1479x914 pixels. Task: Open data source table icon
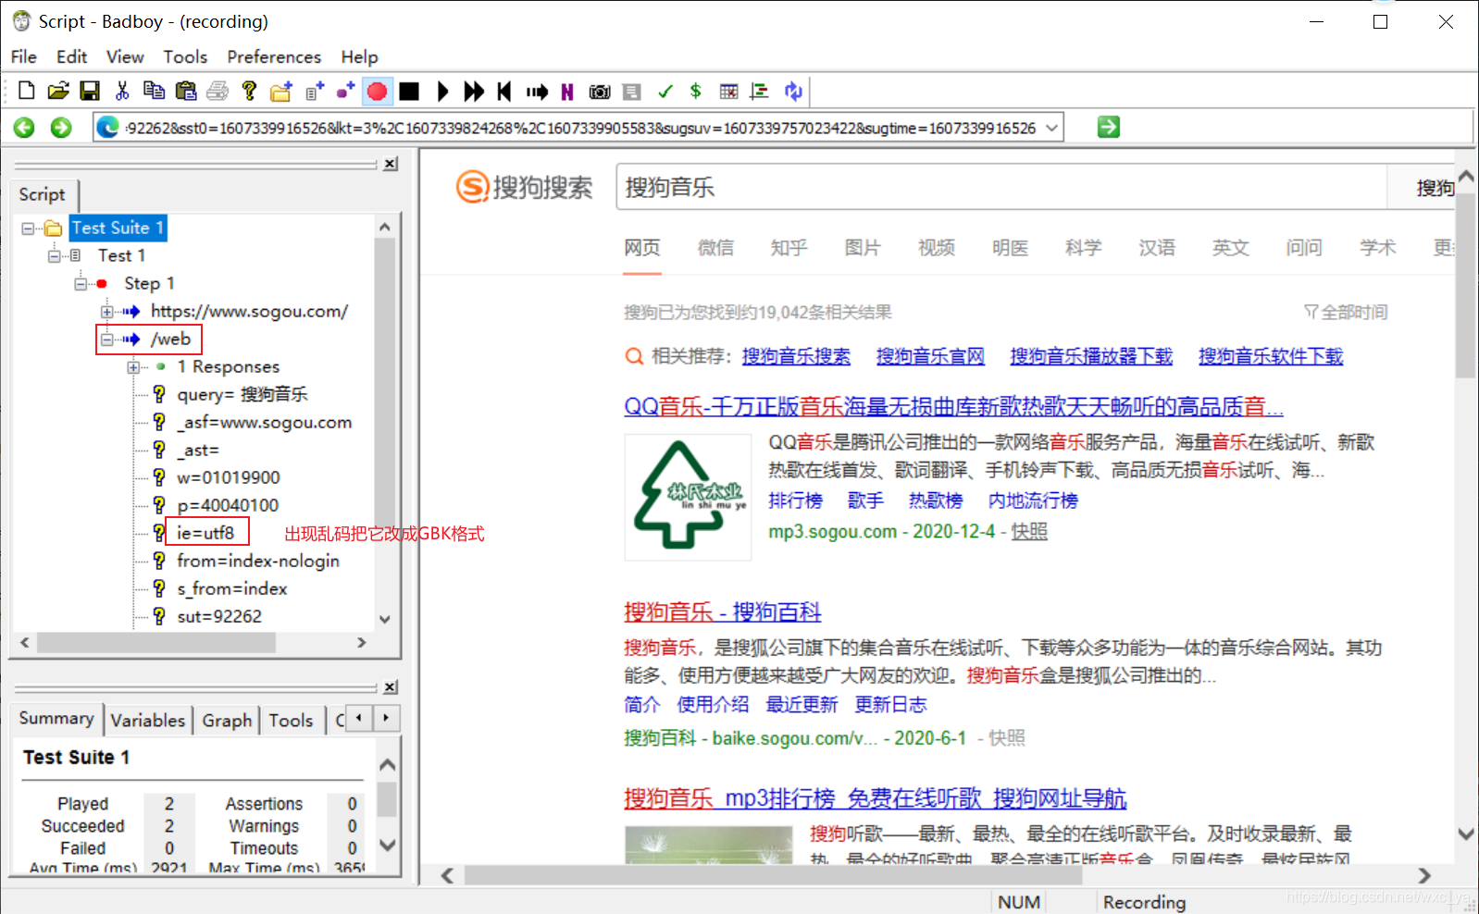(729, 91)
